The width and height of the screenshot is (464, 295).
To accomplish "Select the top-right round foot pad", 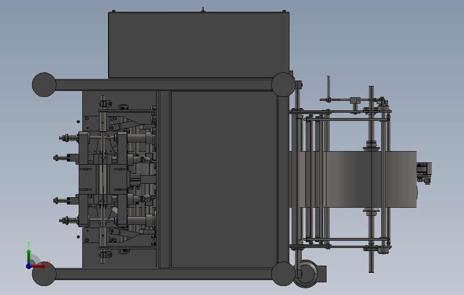I will click(283, 85).
